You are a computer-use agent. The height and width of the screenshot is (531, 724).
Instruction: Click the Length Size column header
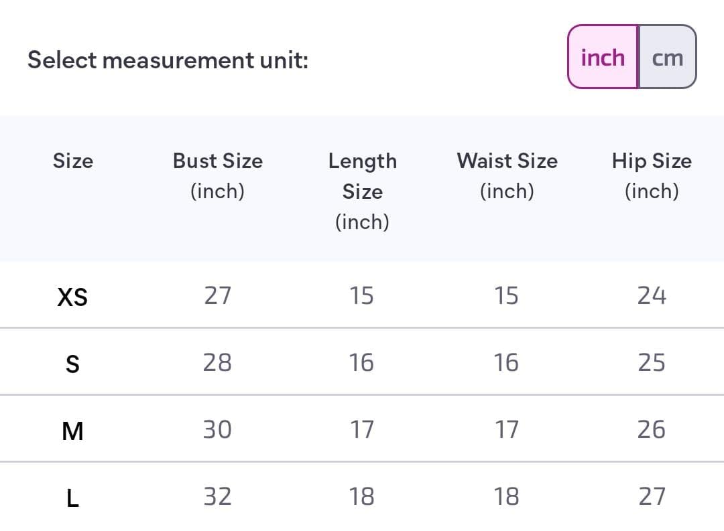(363, 191)
